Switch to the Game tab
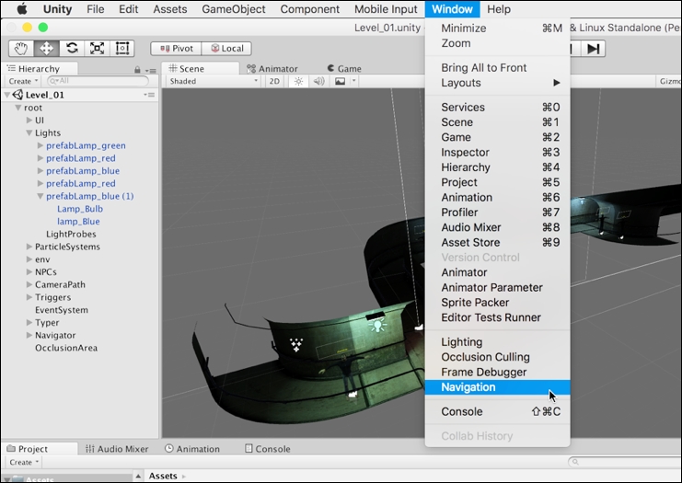The width and height of the screenshot is (682, 483). click(x=344, y=69)
